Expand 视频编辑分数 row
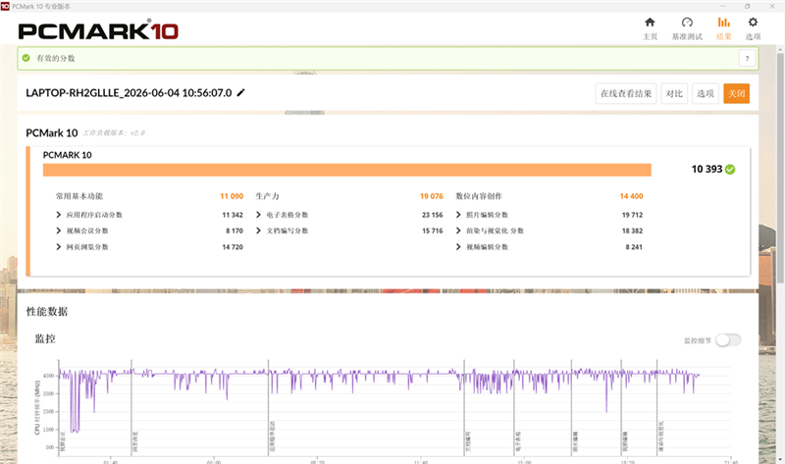 coord(458,247)
